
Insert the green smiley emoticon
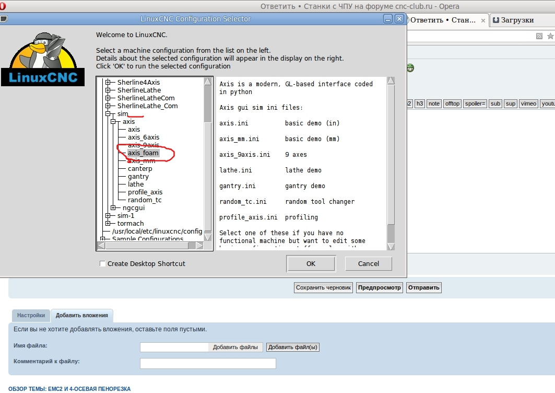[x=410, y=68]
